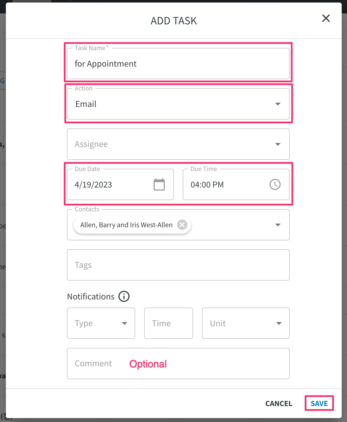Open the notification Unit dropdown
Screen dimensions: 347x422
pyautogui.click(x=246, y=323)
